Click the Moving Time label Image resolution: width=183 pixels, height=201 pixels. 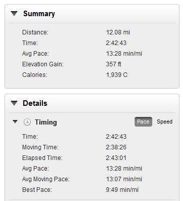click(x=40, y=147)
